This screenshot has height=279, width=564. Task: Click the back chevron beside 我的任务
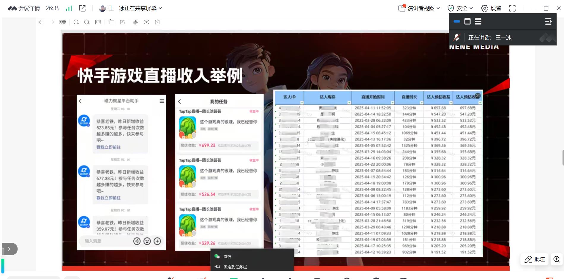pyautogui.click(x=179, y=102)
